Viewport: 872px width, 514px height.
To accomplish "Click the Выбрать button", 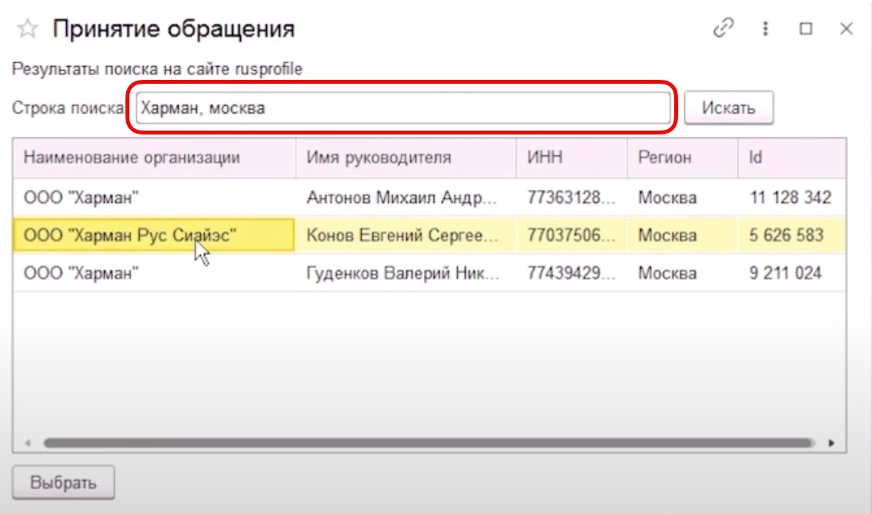I will 63,482.
